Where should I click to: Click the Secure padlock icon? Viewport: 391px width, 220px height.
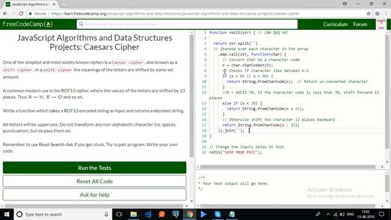[31, 13]
